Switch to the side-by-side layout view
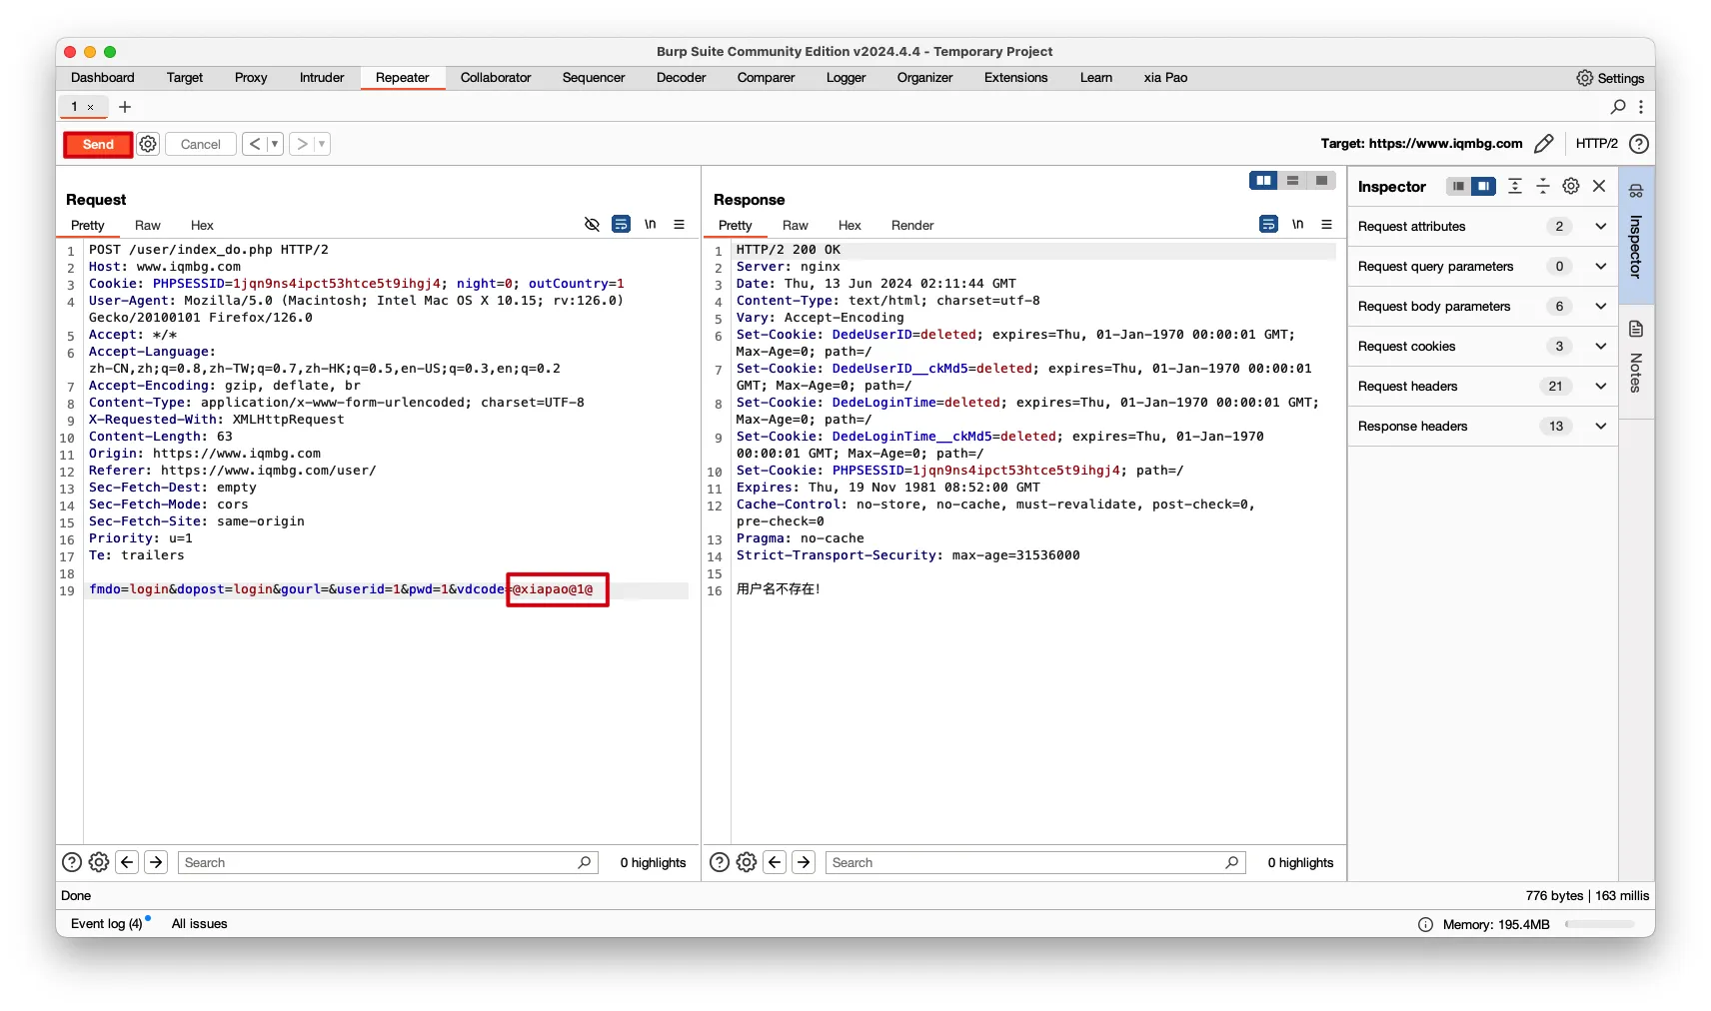Image resolution: width=1711 pixels, height=1011 pixels. click(x=1263, y=181)
